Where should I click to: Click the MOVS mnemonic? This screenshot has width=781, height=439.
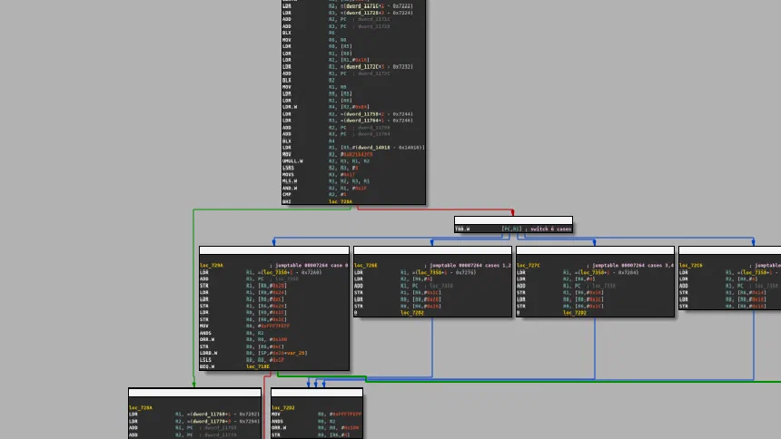point(289,175)
